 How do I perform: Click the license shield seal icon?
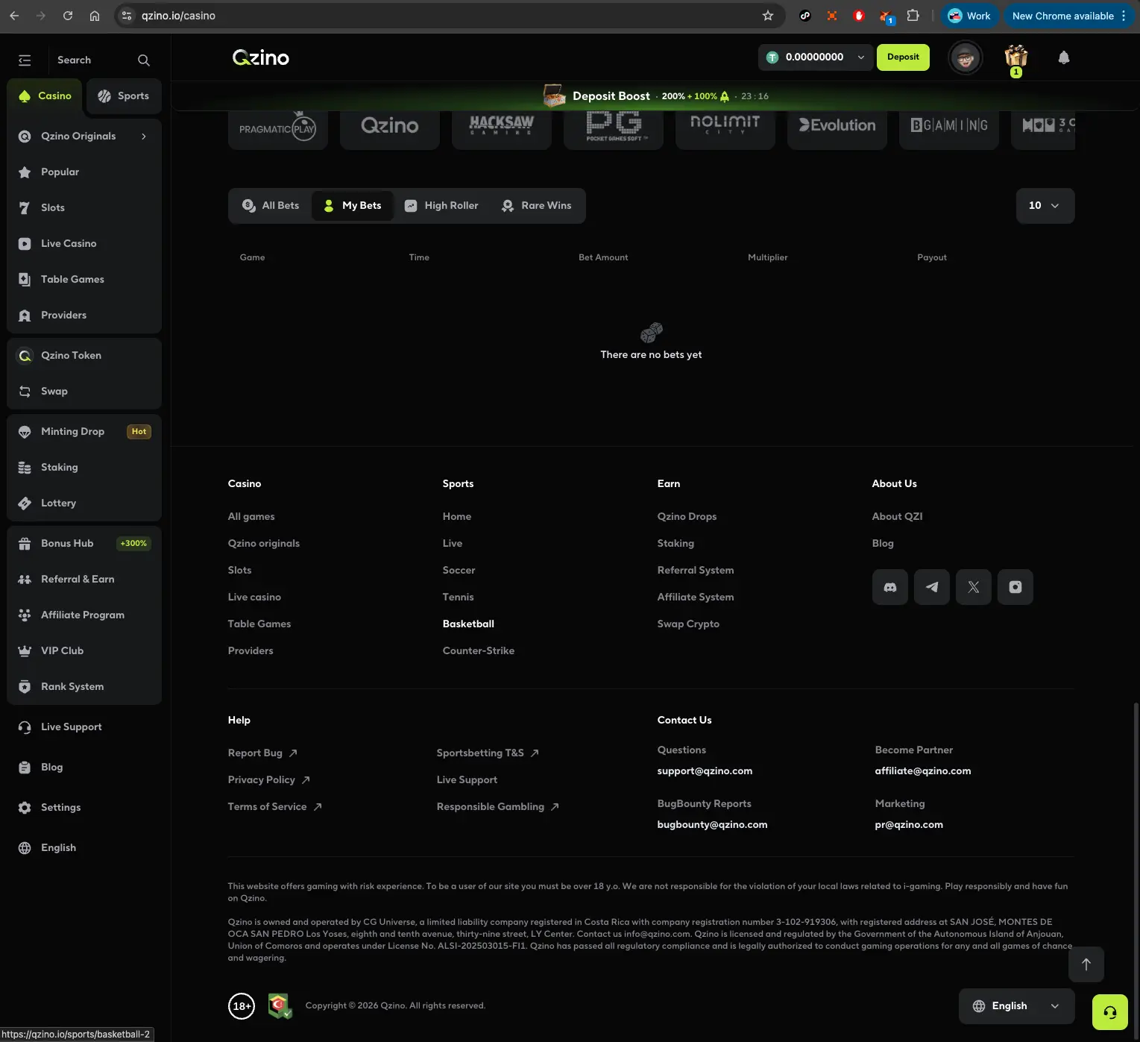pyautogui.click(x=280, y=1006)
